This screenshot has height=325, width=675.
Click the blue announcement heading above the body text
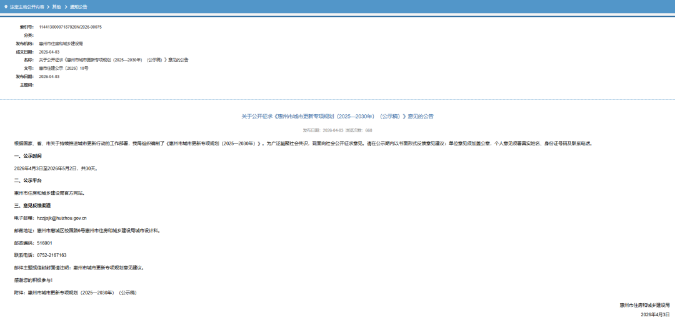coord(337,117)
